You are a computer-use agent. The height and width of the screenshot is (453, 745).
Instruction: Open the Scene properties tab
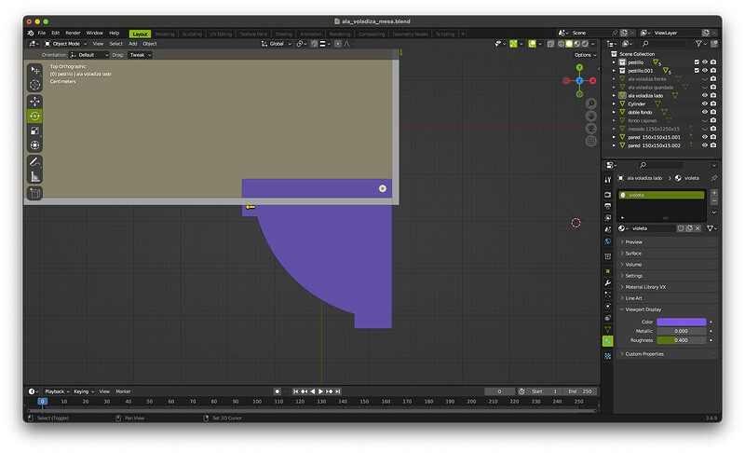click(608, 229)
